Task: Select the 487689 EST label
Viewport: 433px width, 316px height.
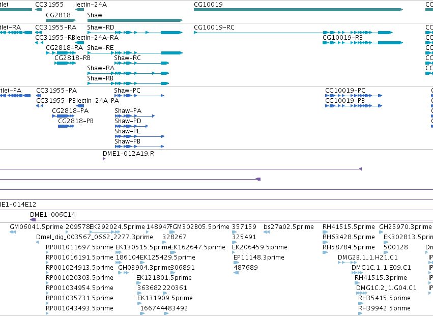Action: pyautogui.click(x=246, y=268)
